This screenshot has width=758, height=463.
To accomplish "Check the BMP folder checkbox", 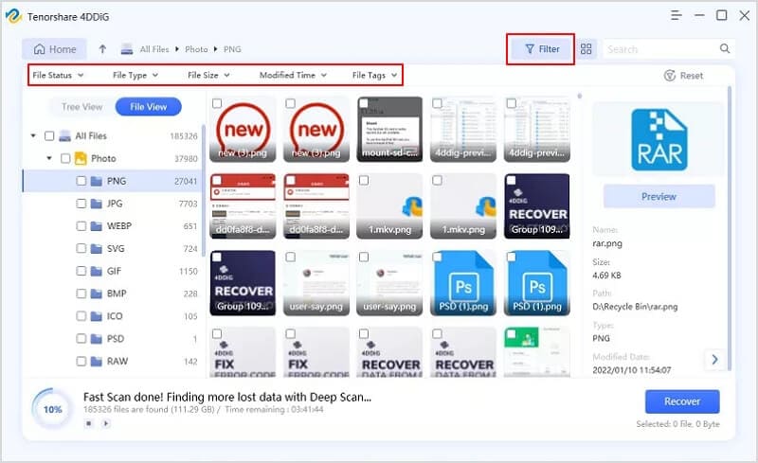I will [x=81, y=294].
